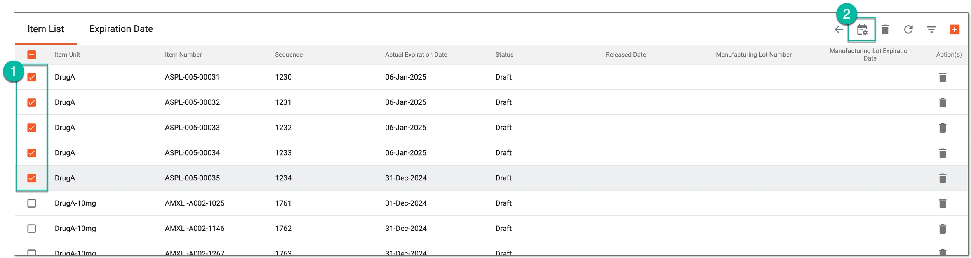
Task: Switch to the Item List tab
Action: tap(45, 29)
